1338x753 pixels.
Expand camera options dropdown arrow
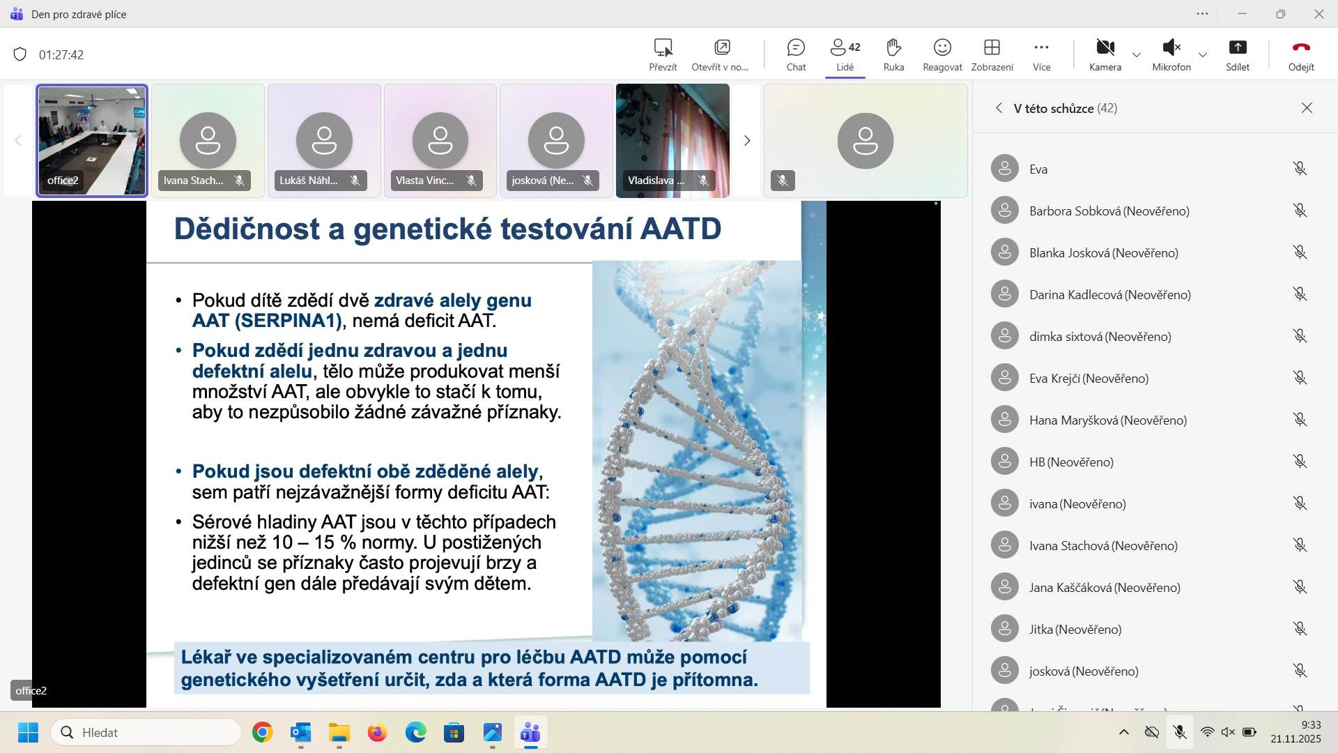[1137, 54]
